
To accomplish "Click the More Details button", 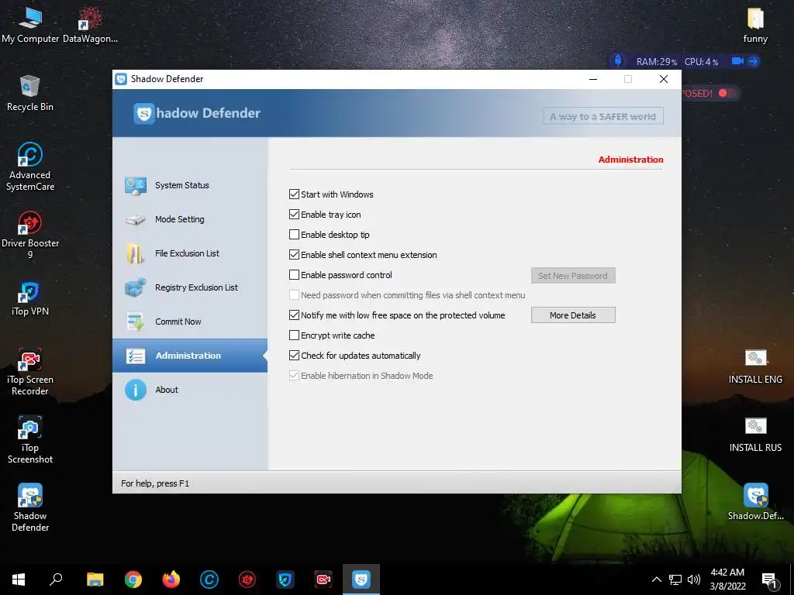I will 573,315.
